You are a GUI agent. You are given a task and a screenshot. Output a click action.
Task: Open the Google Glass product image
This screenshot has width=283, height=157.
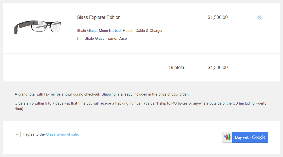pos(37,27)
